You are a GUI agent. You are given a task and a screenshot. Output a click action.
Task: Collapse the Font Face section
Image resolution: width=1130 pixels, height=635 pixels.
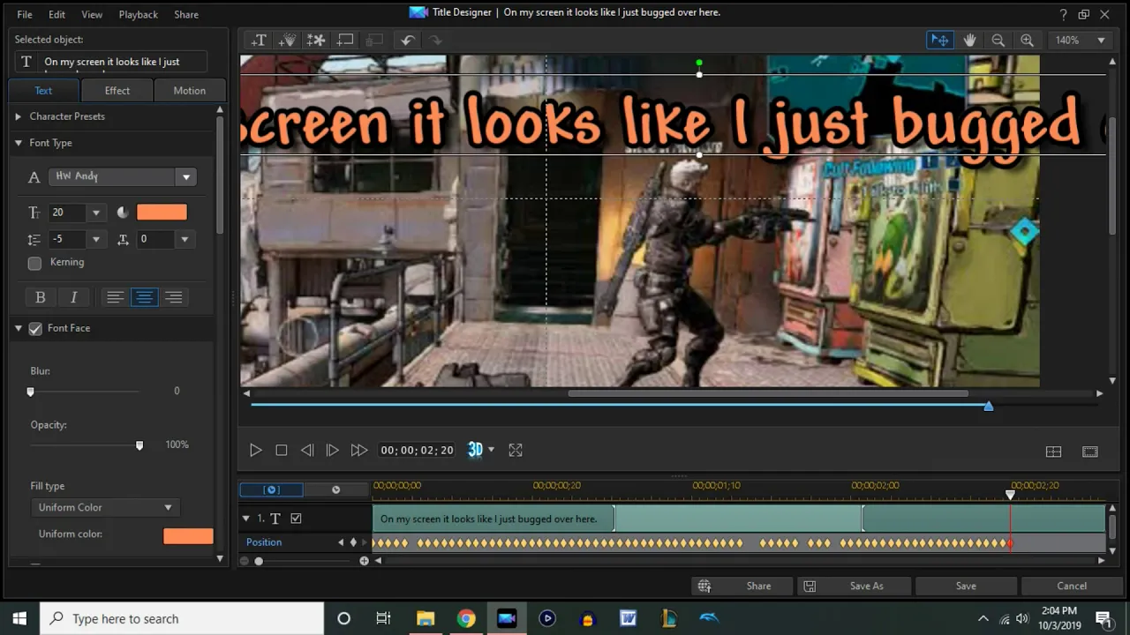coord(18,328)
